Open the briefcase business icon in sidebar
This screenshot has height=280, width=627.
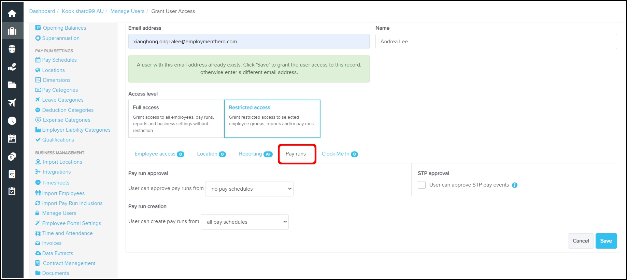tap(12, 31)
